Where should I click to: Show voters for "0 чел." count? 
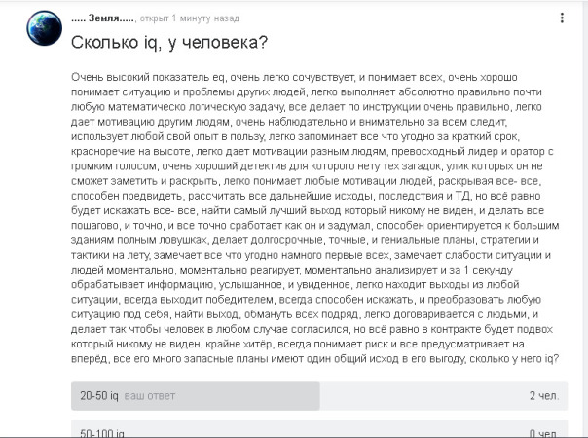[543, 432]
